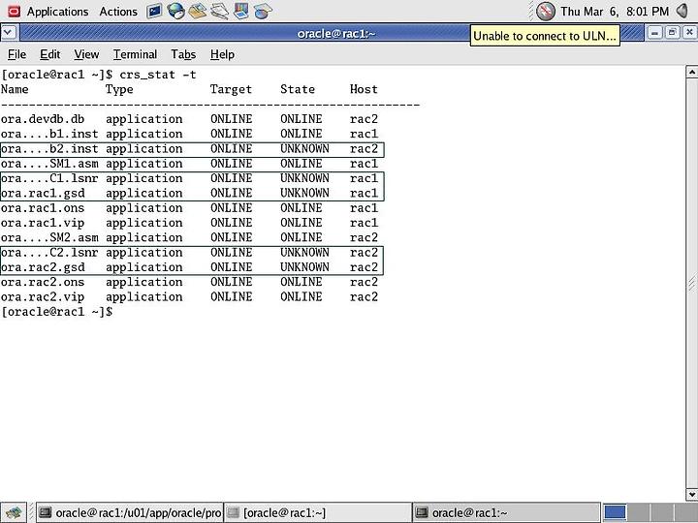Click the 'ora.rac1.vip' resource name

pyautogui.click(x=43, y=223)
